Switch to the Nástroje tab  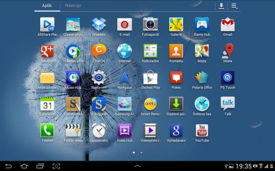[x=73, y=6]
